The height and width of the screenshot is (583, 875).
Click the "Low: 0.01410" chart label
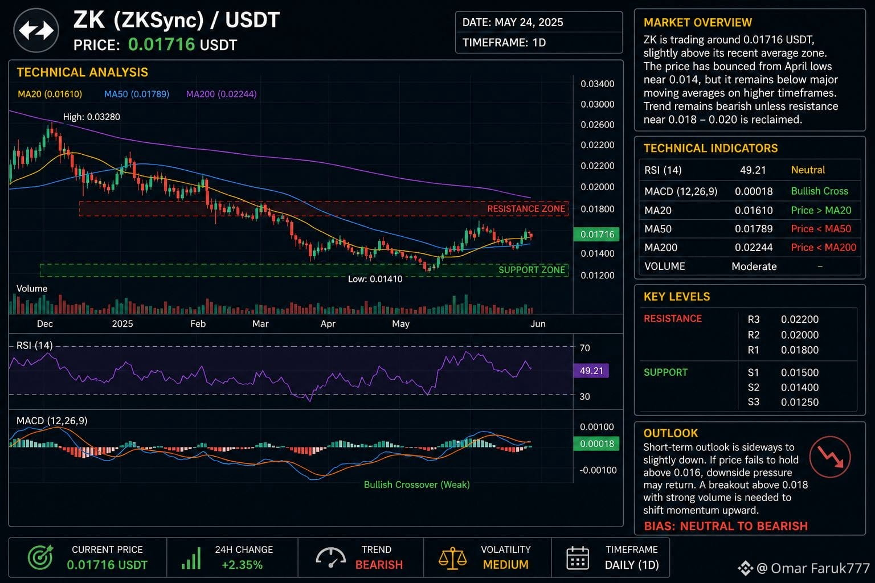(375, 279)
